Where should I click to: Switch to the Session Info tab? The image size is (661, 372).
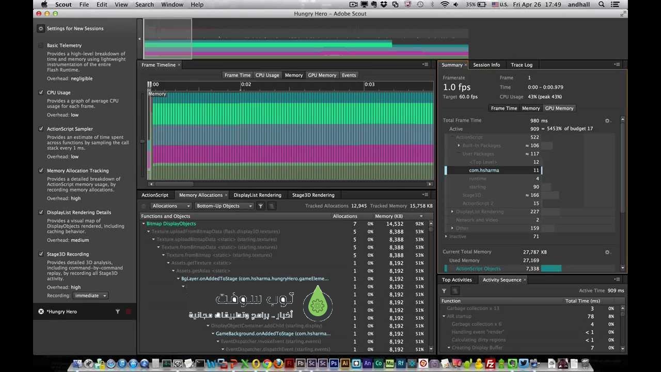tap(486, 65)
